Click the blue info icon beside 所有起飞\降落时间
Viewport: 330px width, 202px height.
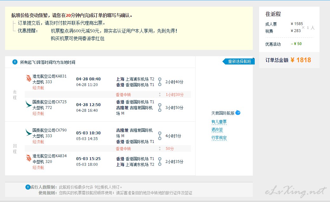tap(15, 62)
